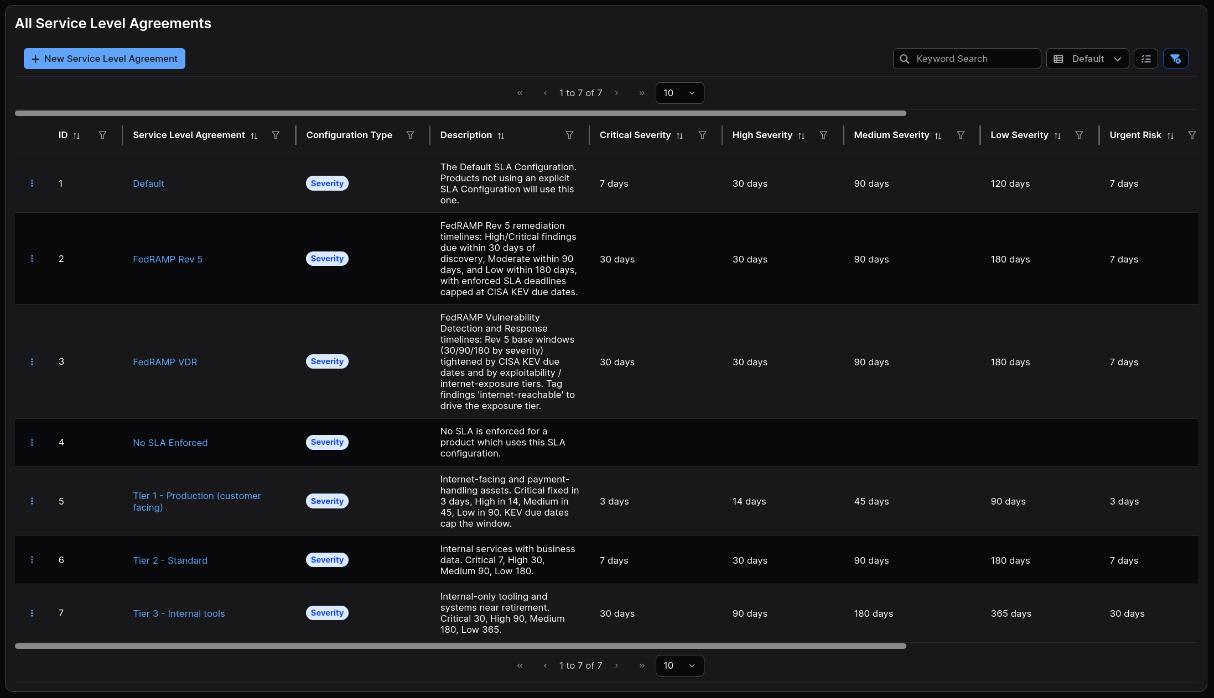Image resolution: width=1214 pixels, height=698 pixels.
Task: Sort by Low Severity
Action: click(x=1057, y=135)
